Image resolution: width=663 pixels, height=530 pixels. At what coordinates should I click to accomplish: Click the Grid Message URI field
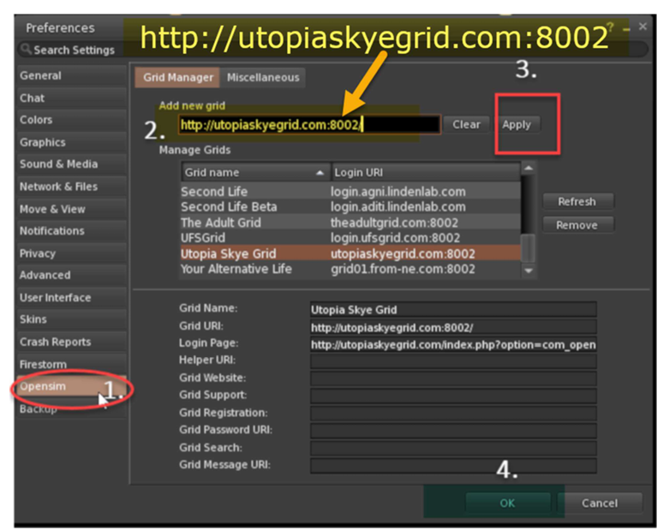[x=453, y=465]
